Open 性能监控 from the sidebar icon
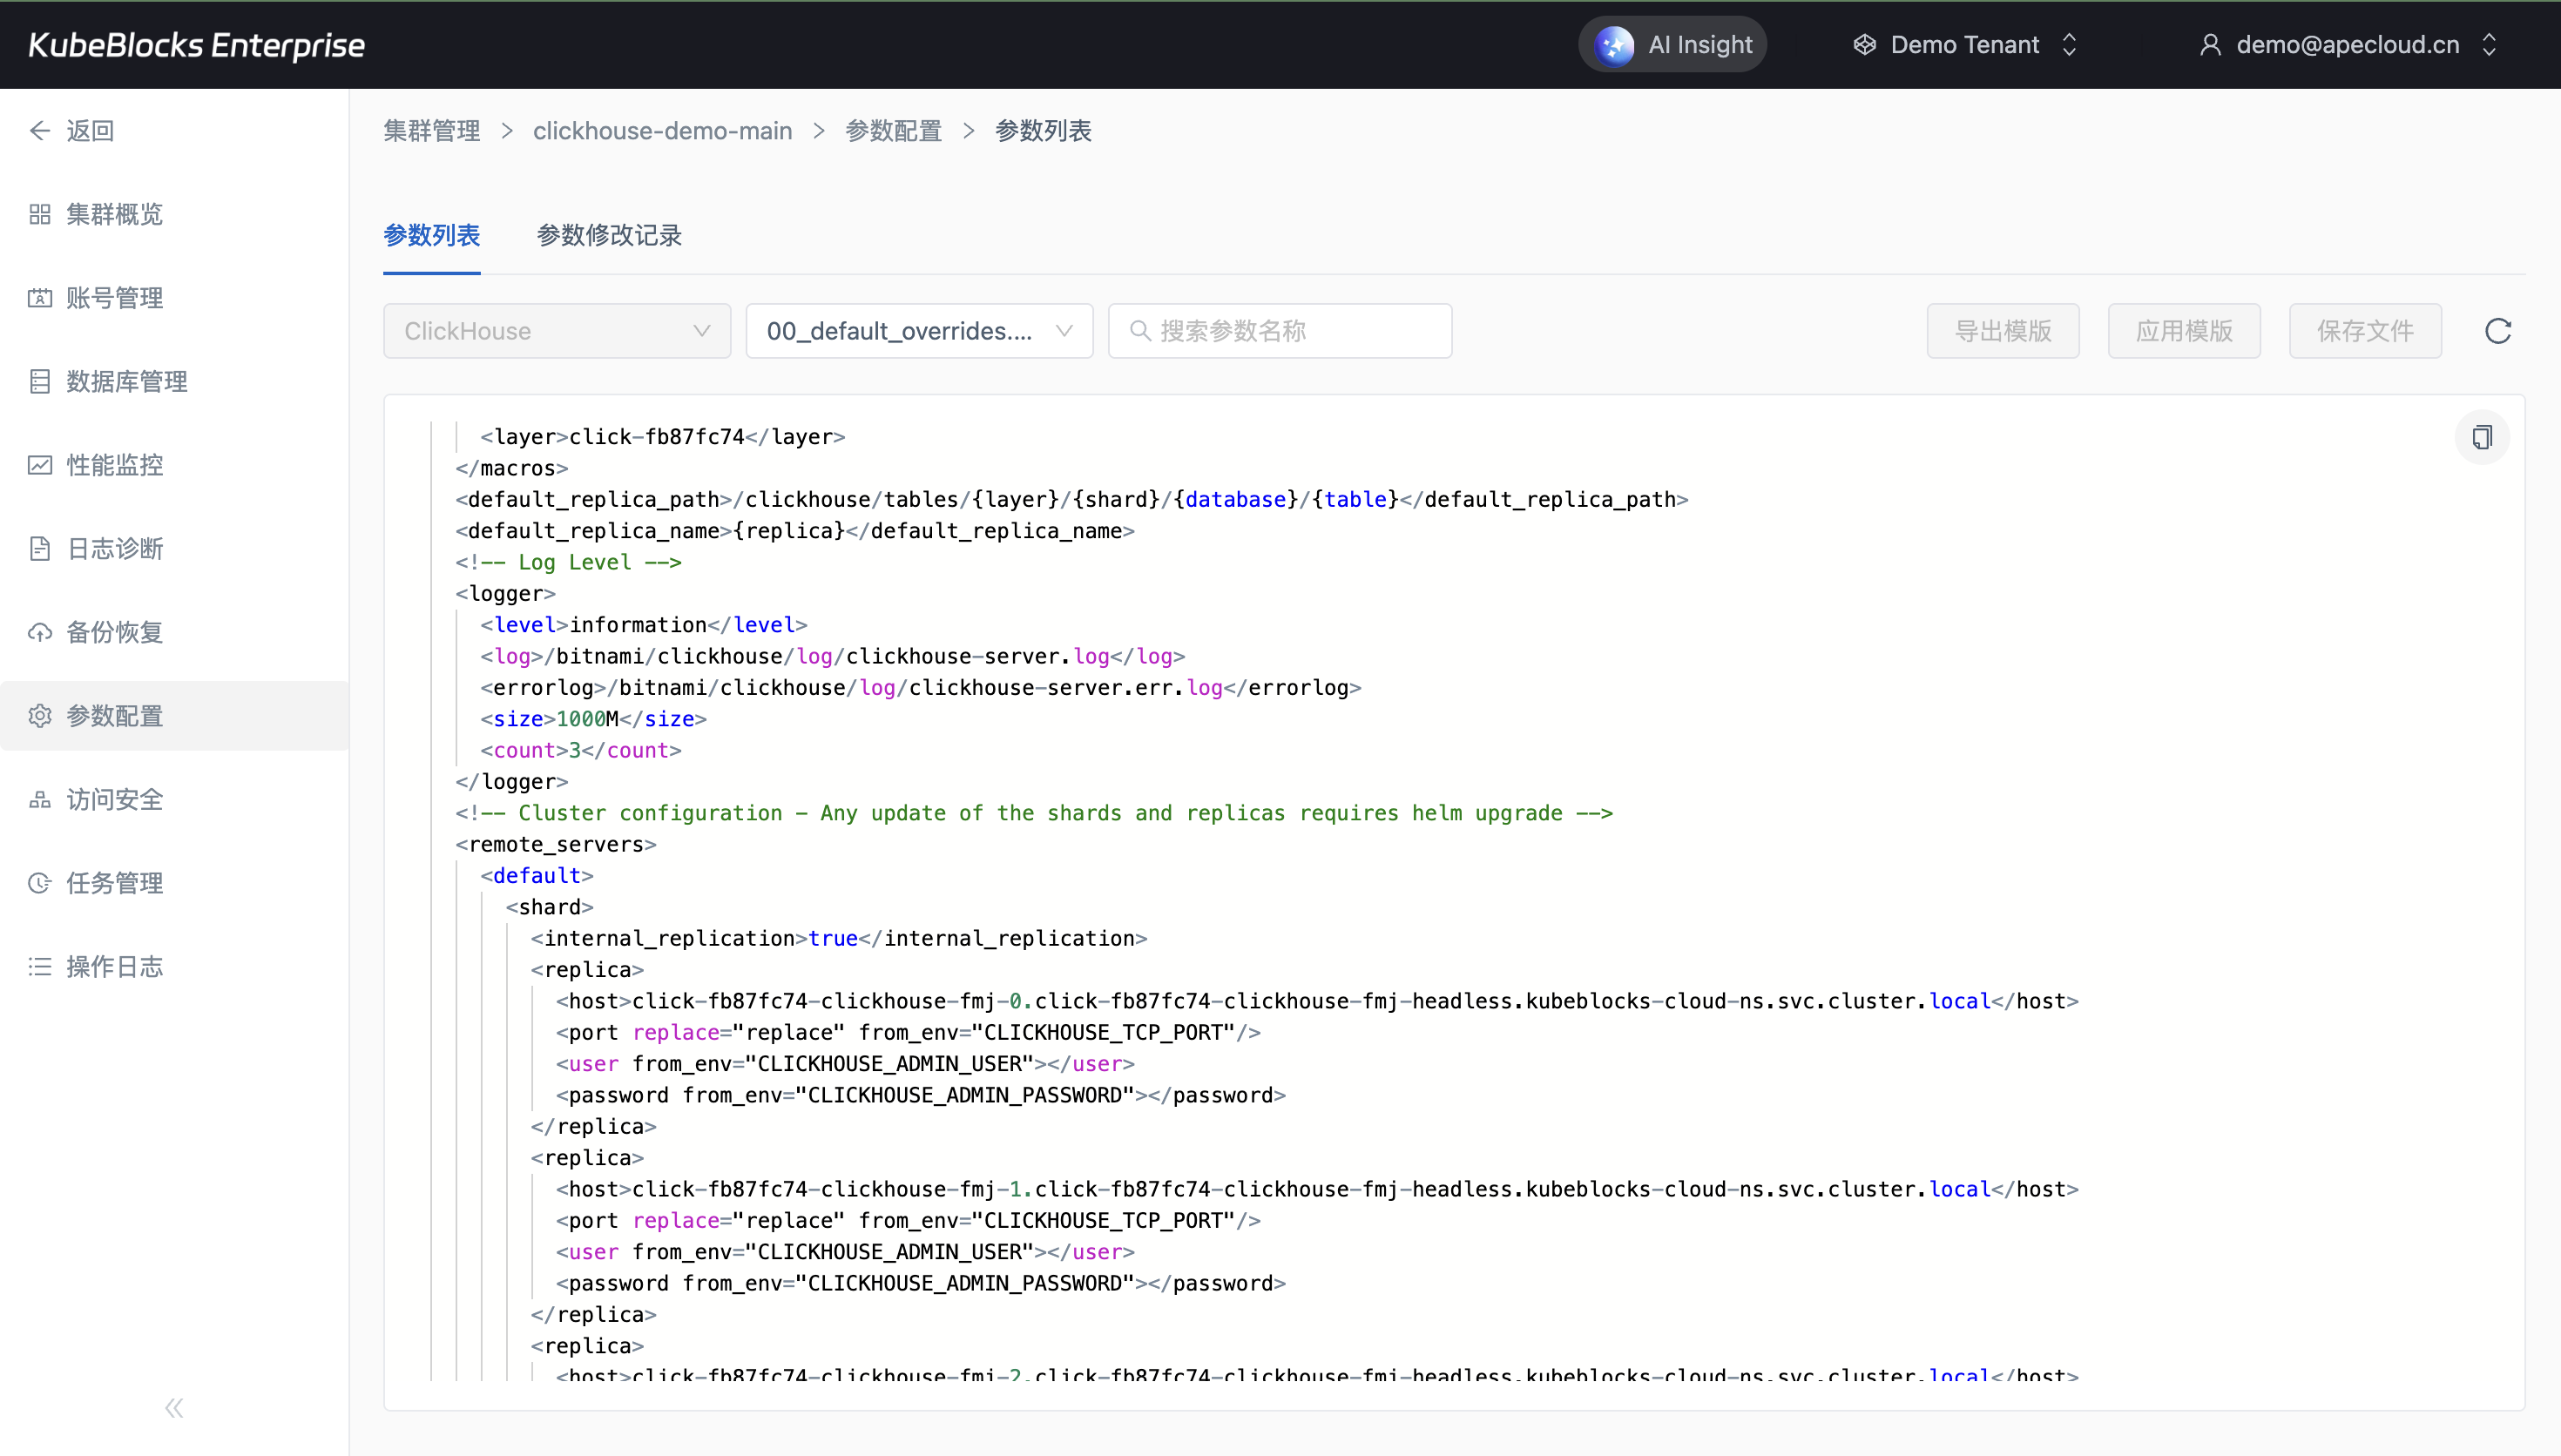 (40, 465)
